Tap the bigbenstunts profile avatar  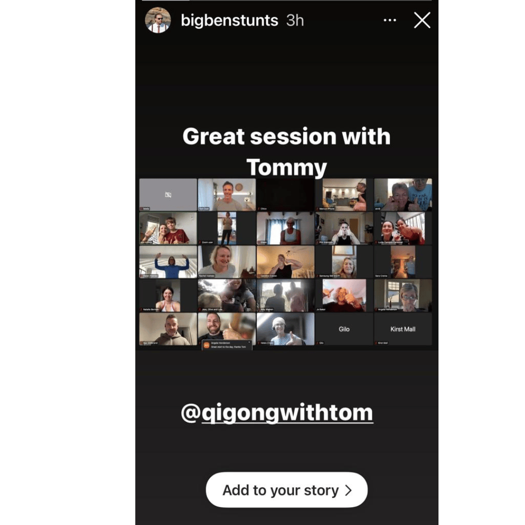tap(157, 20)
